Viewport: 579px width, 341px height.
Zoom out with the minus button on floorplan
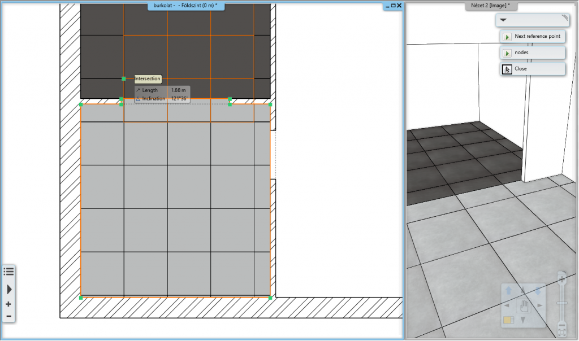click(x=8, y=316)
